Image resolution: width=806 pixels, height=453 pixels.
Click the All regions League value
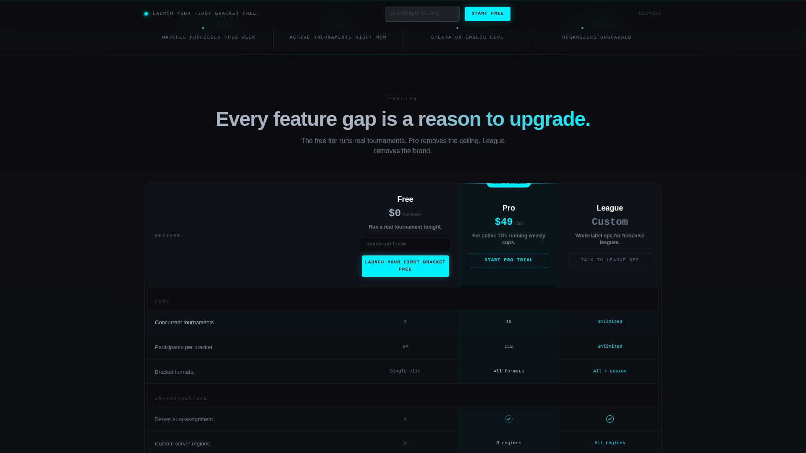(610, 443)
